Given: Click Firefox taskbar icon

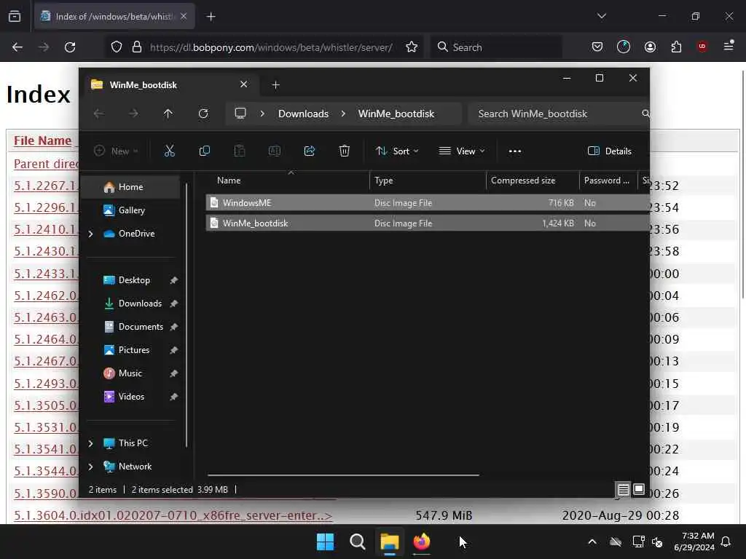Looking at the screenshot, I should 422,542.
